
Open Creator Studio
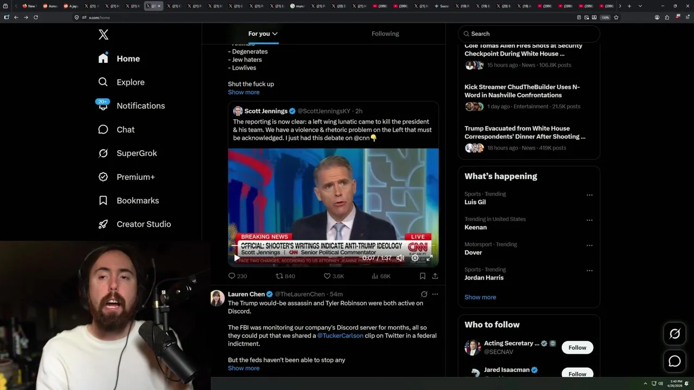[x=134, y=224]
